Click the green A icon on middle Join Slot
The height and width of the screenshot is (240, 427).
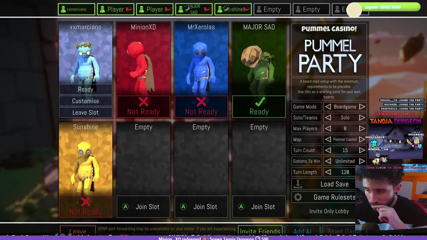coord(183,207)
